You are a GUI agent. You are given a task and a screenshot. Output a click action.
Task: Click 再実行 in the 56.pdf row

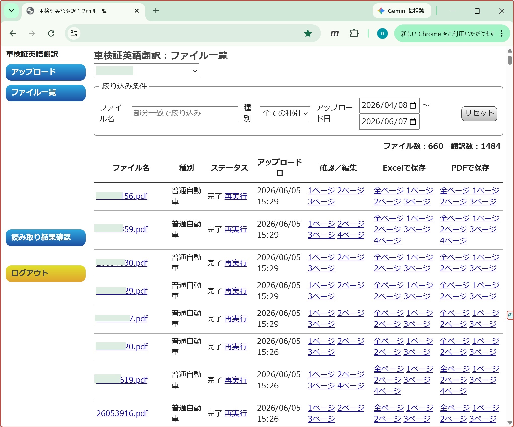click(236, 196)
